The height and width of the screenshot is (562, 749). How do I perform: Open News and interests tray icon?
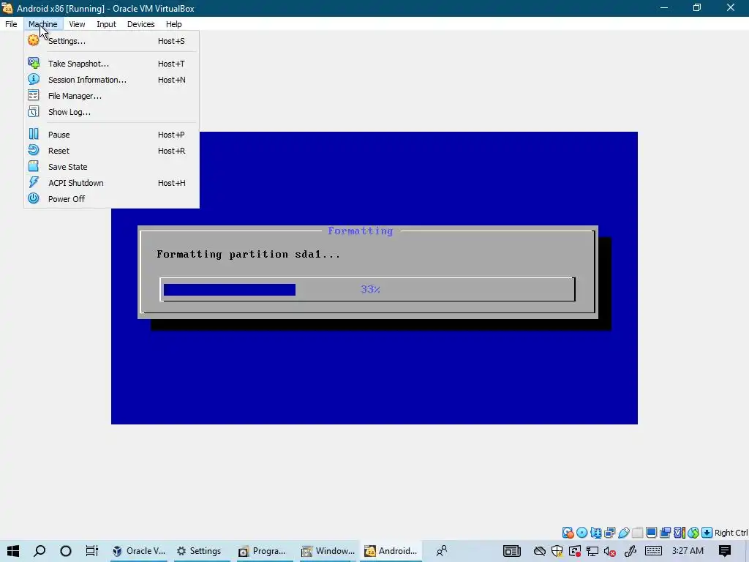coord(511,551)
